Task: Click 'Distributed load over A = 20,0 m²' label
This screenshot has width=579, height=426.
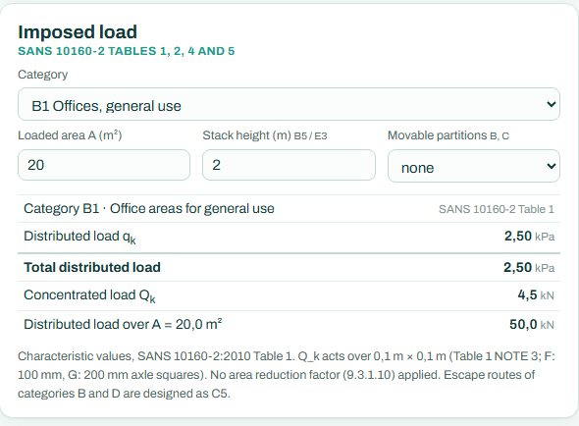Action: [123, 324]
